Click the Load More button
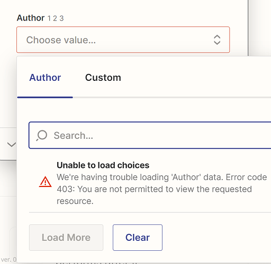The height and width of the screenshot is (264, 271). pyautogui.click(x=66, y=238)
